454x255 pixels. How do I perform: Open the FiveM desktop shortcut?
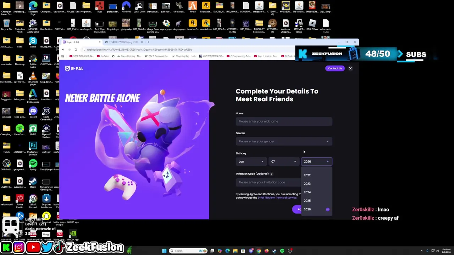click(193, 7)
